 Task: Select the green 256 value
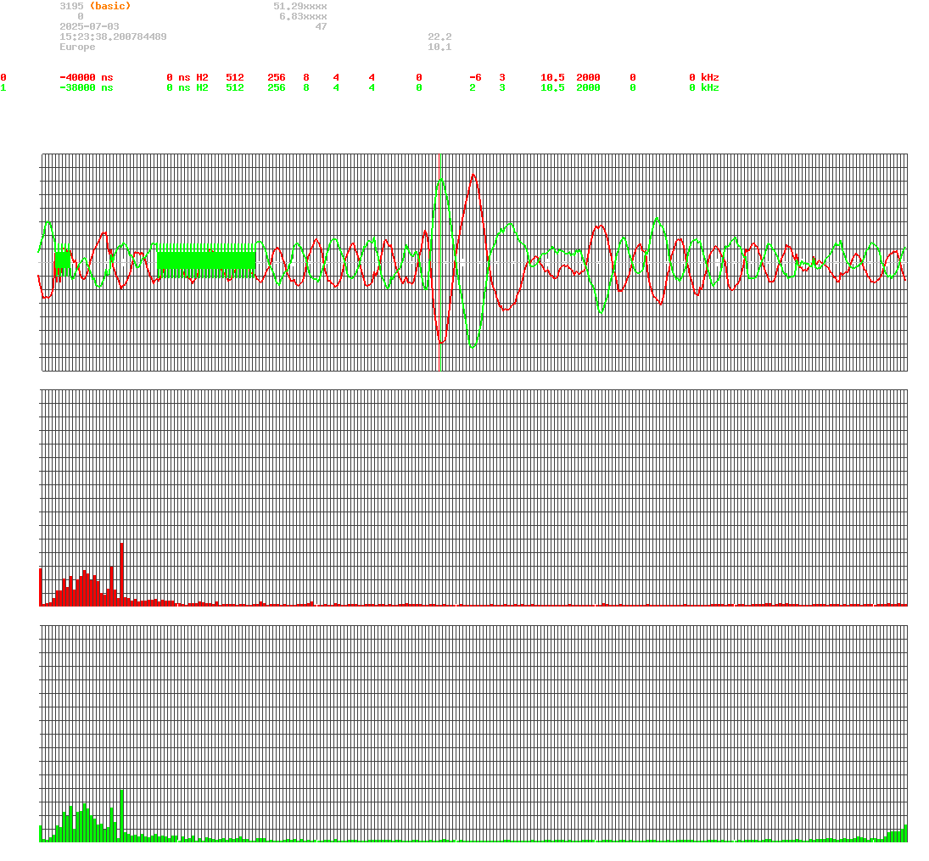[277, 87]
